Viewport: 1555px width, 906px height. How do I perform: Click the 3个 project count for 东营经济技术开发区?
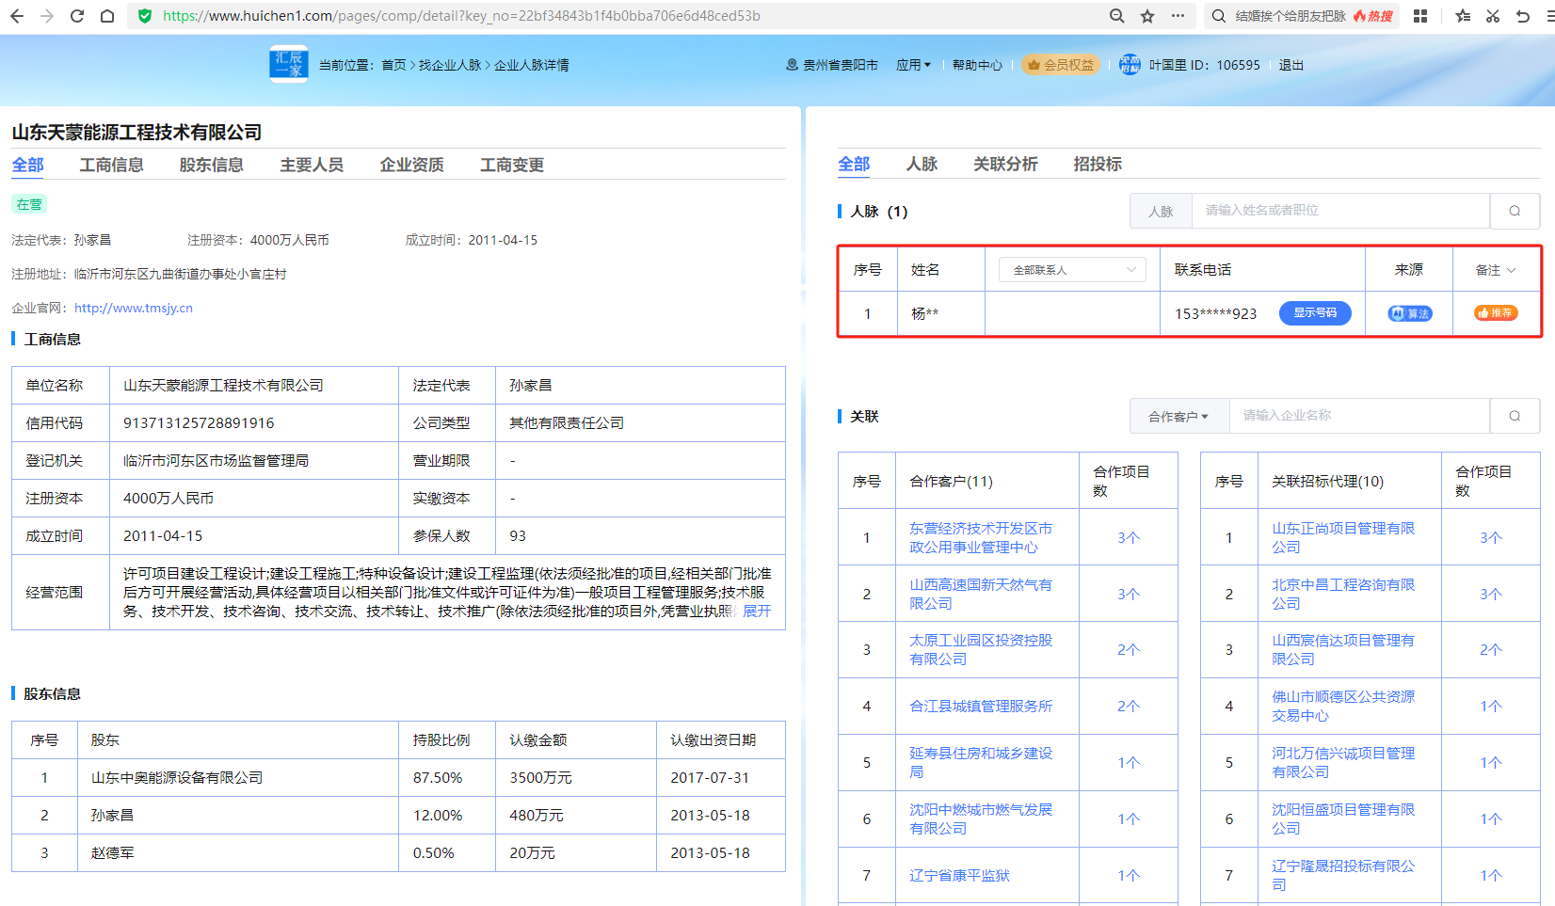point(1129,537)
